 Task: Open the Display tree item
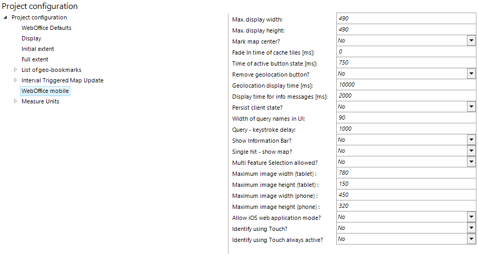coord(31,38)
